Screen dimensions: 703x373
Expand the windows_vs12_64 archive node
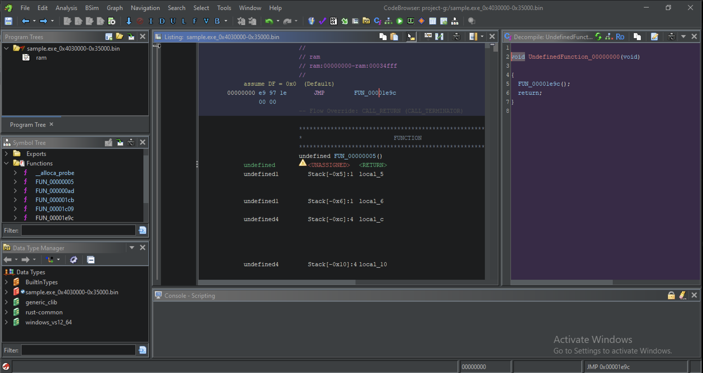(6, 322)
